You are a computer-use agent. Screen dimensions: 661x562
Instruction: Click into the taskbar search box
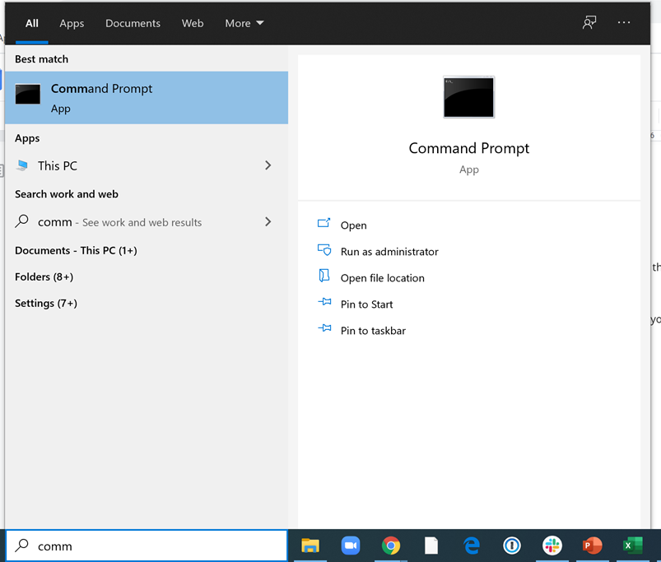coord(147,546)
